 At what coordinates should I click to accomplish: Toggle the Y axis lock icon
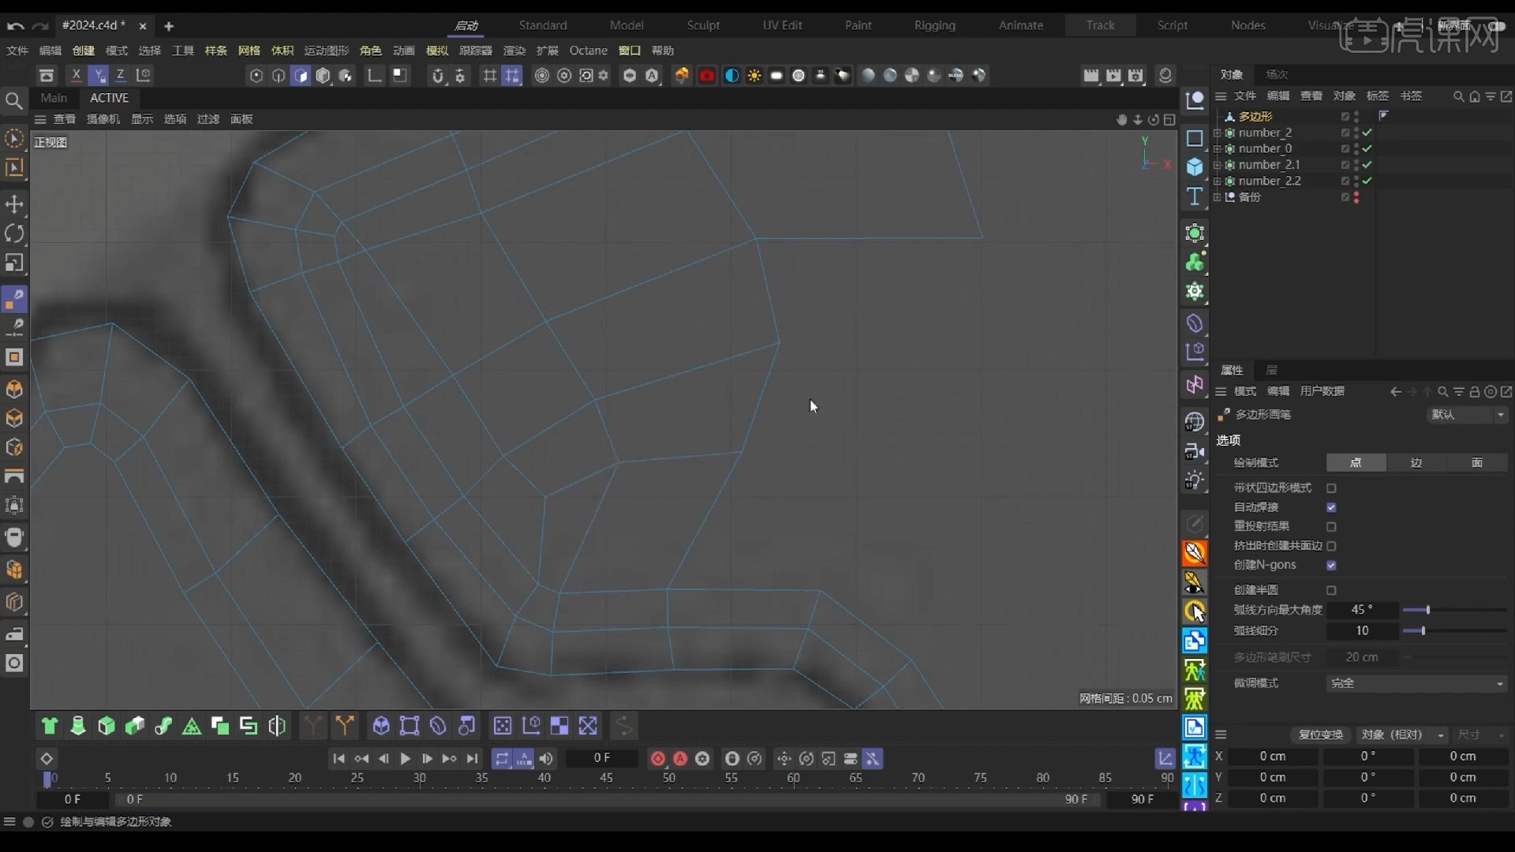click(x=99, y=76)
